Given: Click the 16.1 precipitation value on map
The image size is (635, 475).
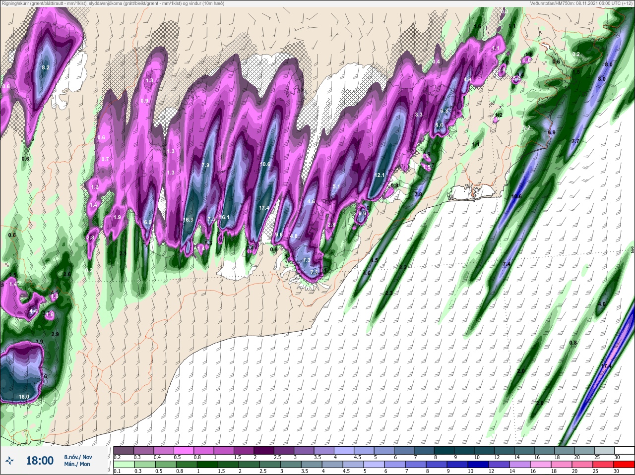Looking at the screenshot, I should (x=224, y=217).
